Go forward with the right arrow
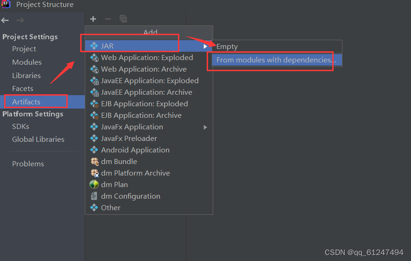The image size is (411, 261). click(20, 20)
